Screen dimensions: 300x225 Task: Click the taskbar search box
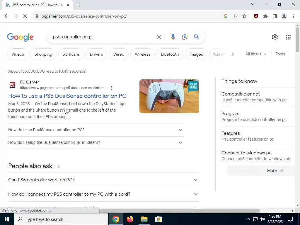[x=61, y=219]
